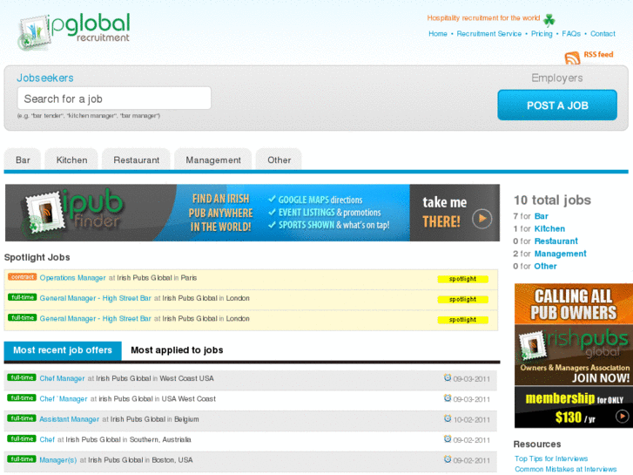Open the Contact link

pyautogui.click(x=603, y=33)
